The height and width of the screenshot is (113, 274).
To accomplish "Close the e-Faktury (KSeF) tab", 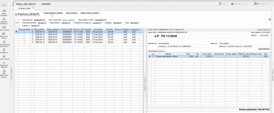I will [x=33, y=8].
